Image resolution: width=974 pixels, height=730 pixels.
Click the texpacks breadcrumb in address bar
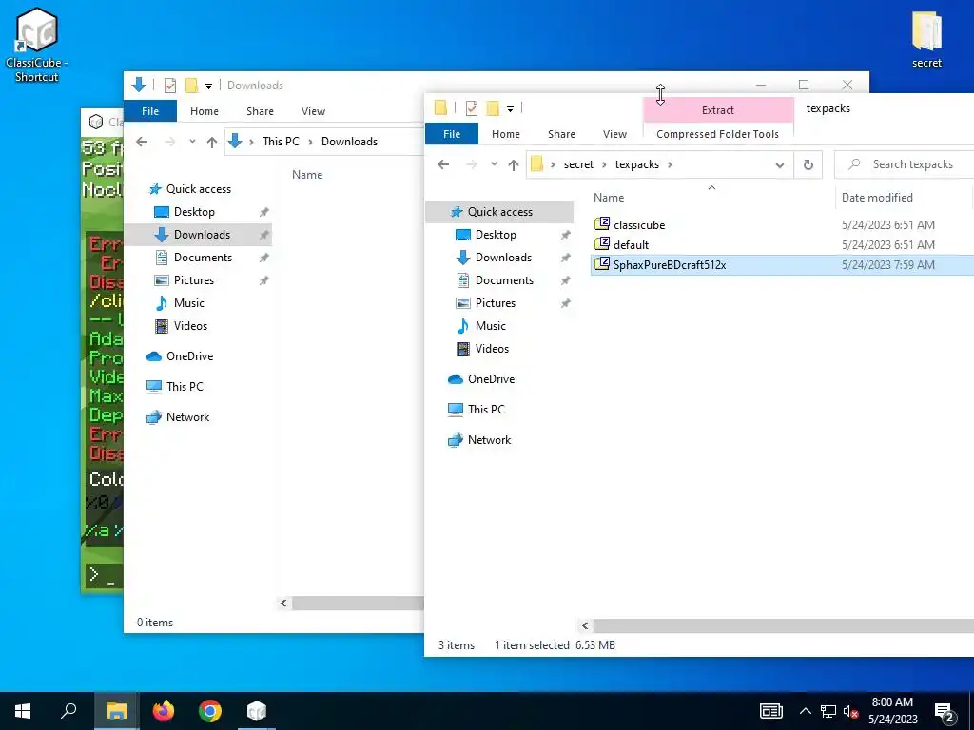click(636, 164)
